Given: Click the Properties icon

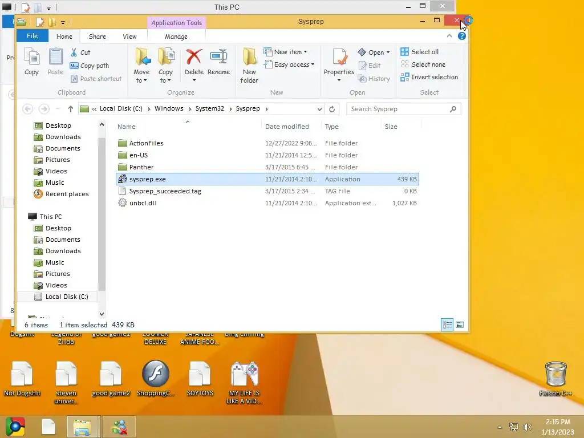Looking at the screenshot, I should [339, 58].
